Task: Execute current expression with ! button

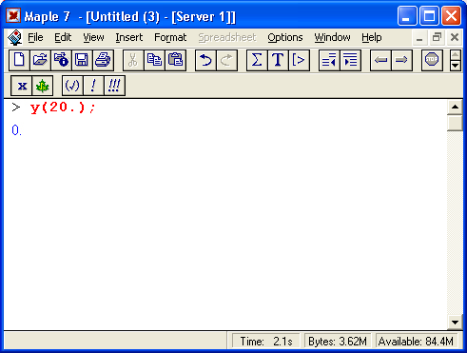Action: [93, 86]
